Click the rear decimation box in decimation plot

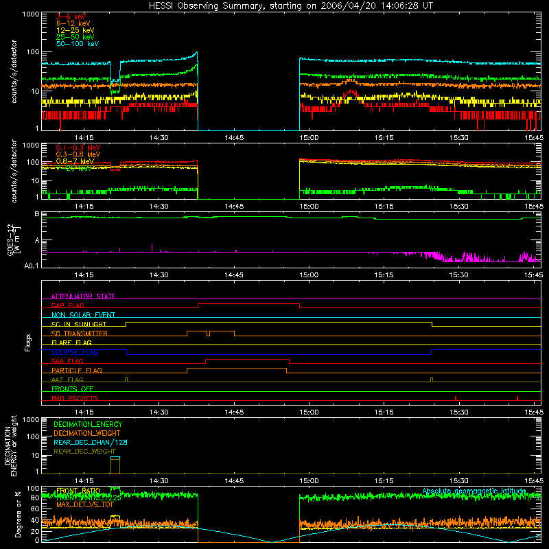tap(115, 465)
